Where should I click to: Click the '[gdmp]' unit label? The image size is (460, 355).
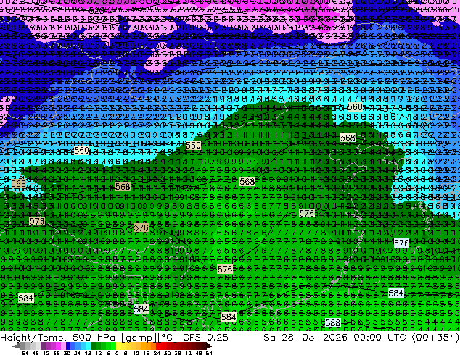coord(138,338)
